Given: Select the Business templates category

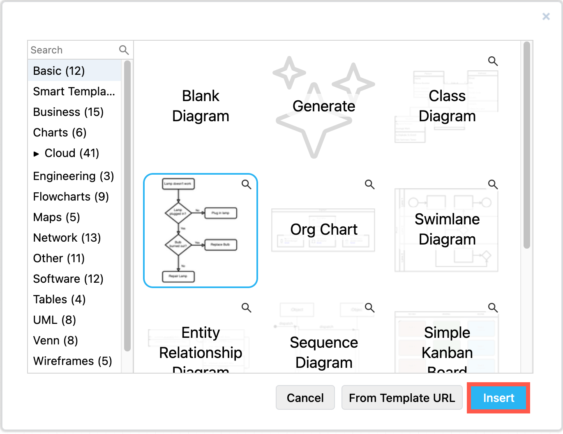Looking at the screenshot, I should [68, 112].
